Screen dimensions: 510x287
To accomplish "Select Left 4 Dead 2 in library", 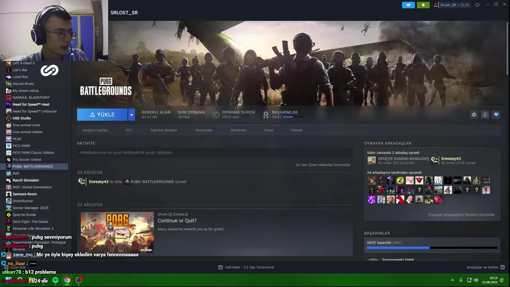I will 24,63.
